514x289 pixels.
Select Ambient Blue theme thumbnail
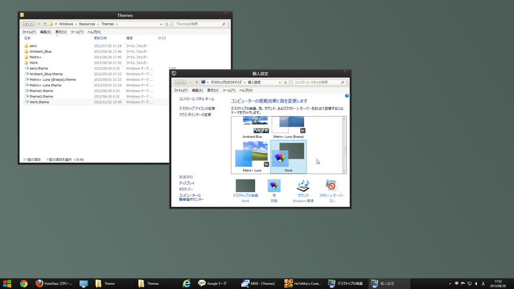coord(252,127)
